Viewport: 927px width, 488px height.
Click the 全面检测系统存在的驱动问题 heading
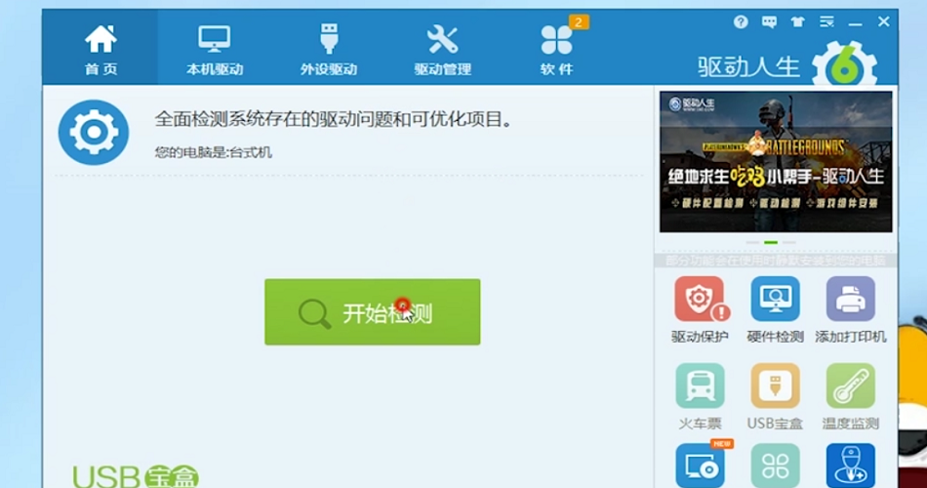tap(334, 119)
